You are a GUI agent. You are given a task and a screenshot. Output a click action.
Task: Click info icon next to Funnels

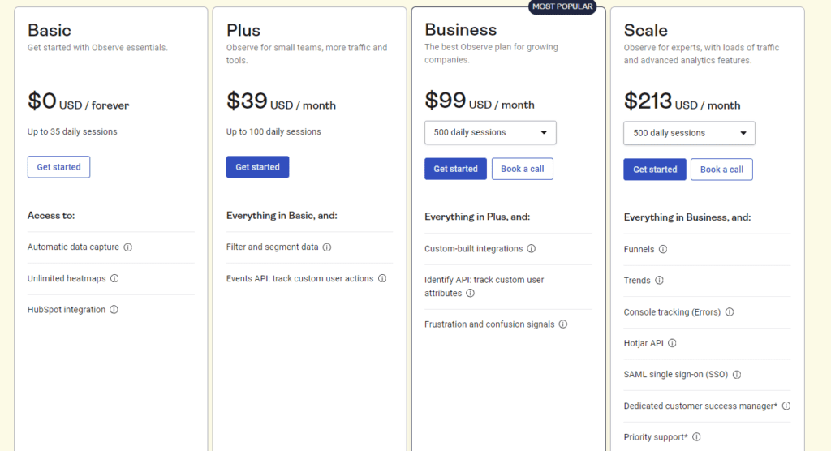663,250
